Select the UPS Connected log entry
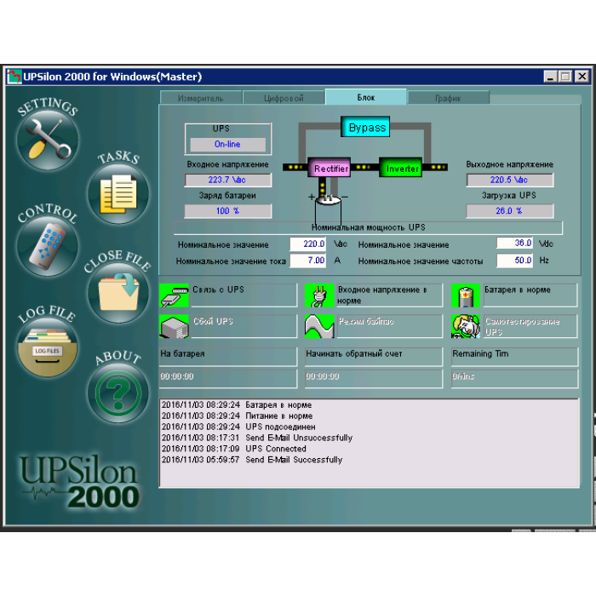The height and width of the screenshot is (596, 596). click(x=275, y=449)
